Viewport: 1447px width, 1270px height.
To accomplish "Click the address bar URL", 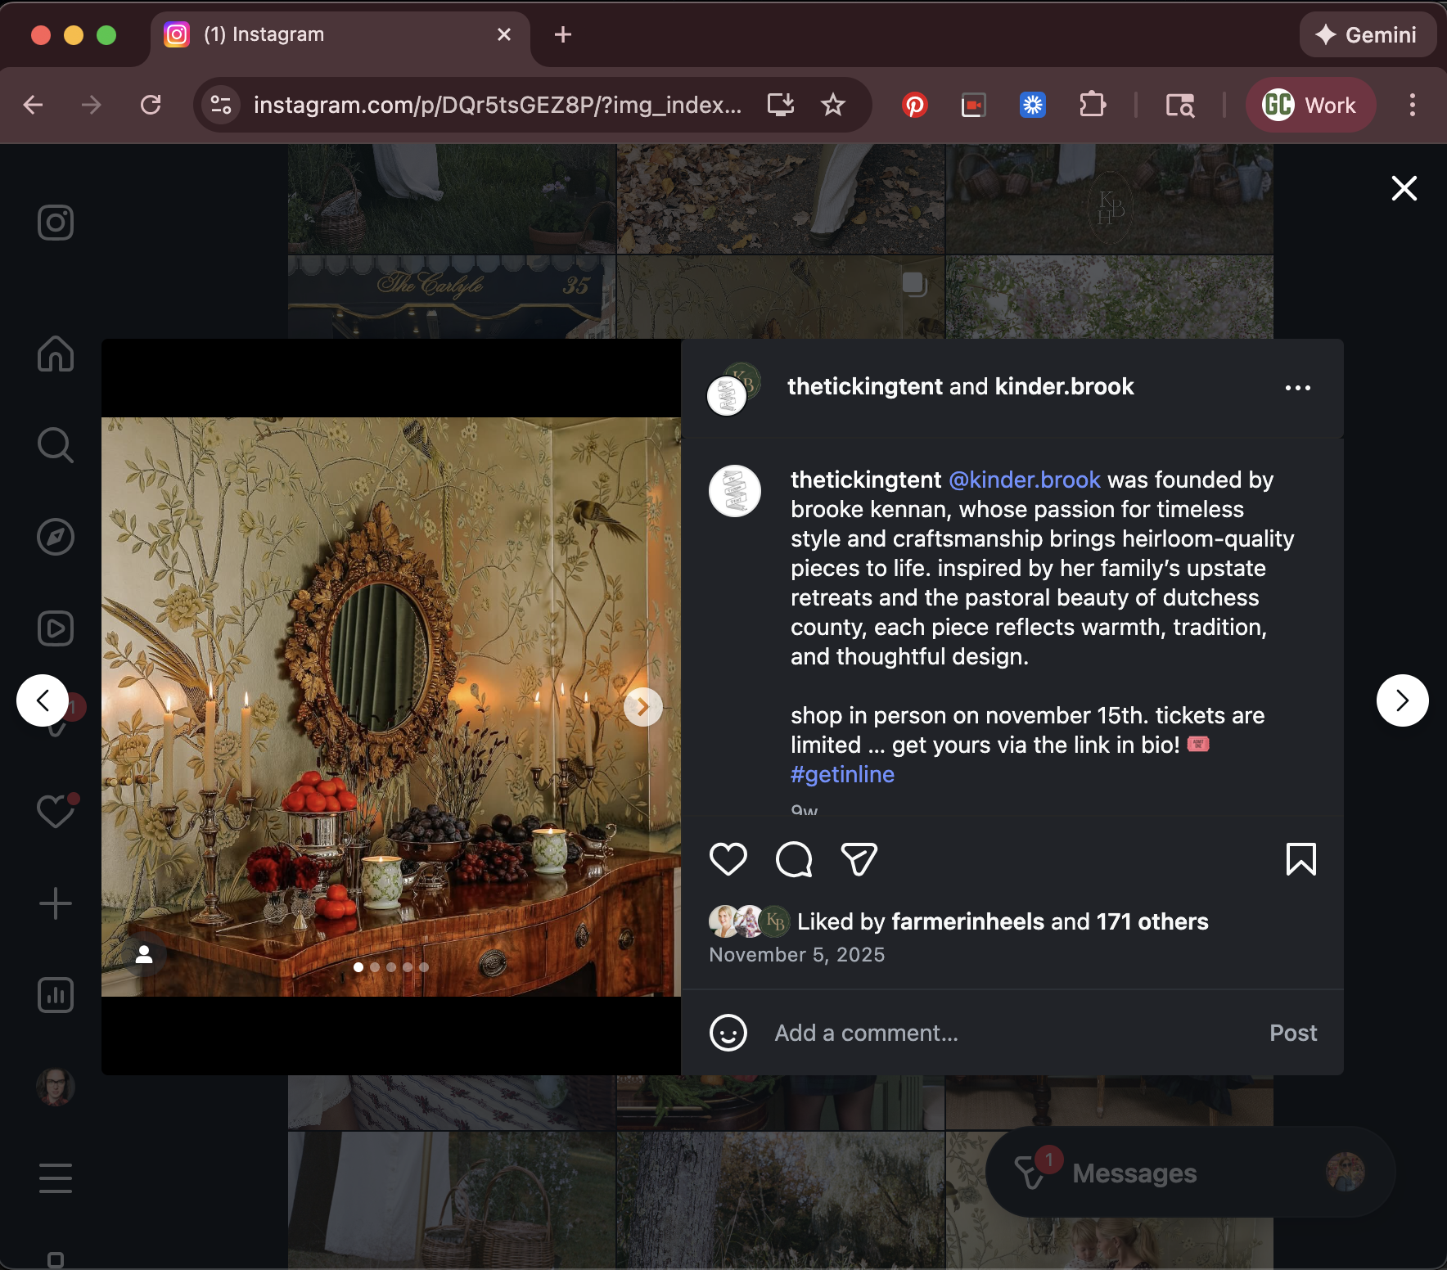I will [498, 105].
